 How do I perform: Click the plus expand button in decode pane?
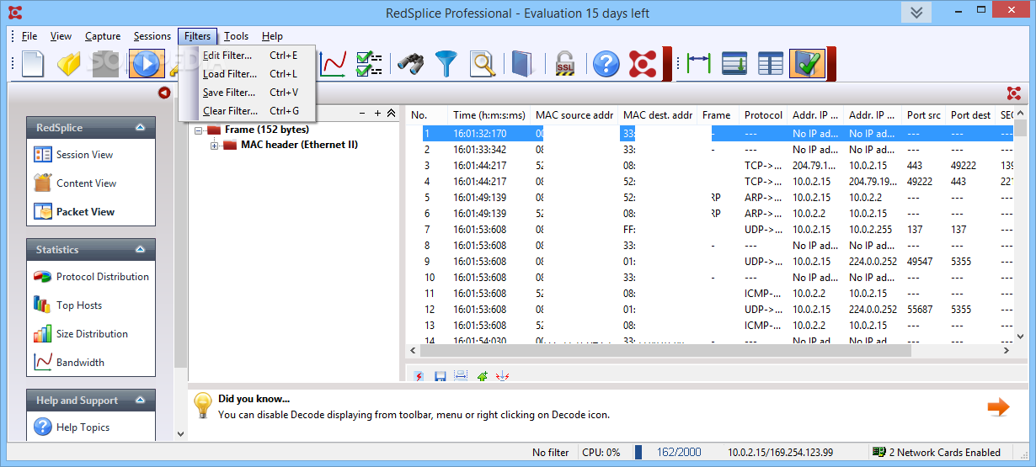[x=377, y=113]
